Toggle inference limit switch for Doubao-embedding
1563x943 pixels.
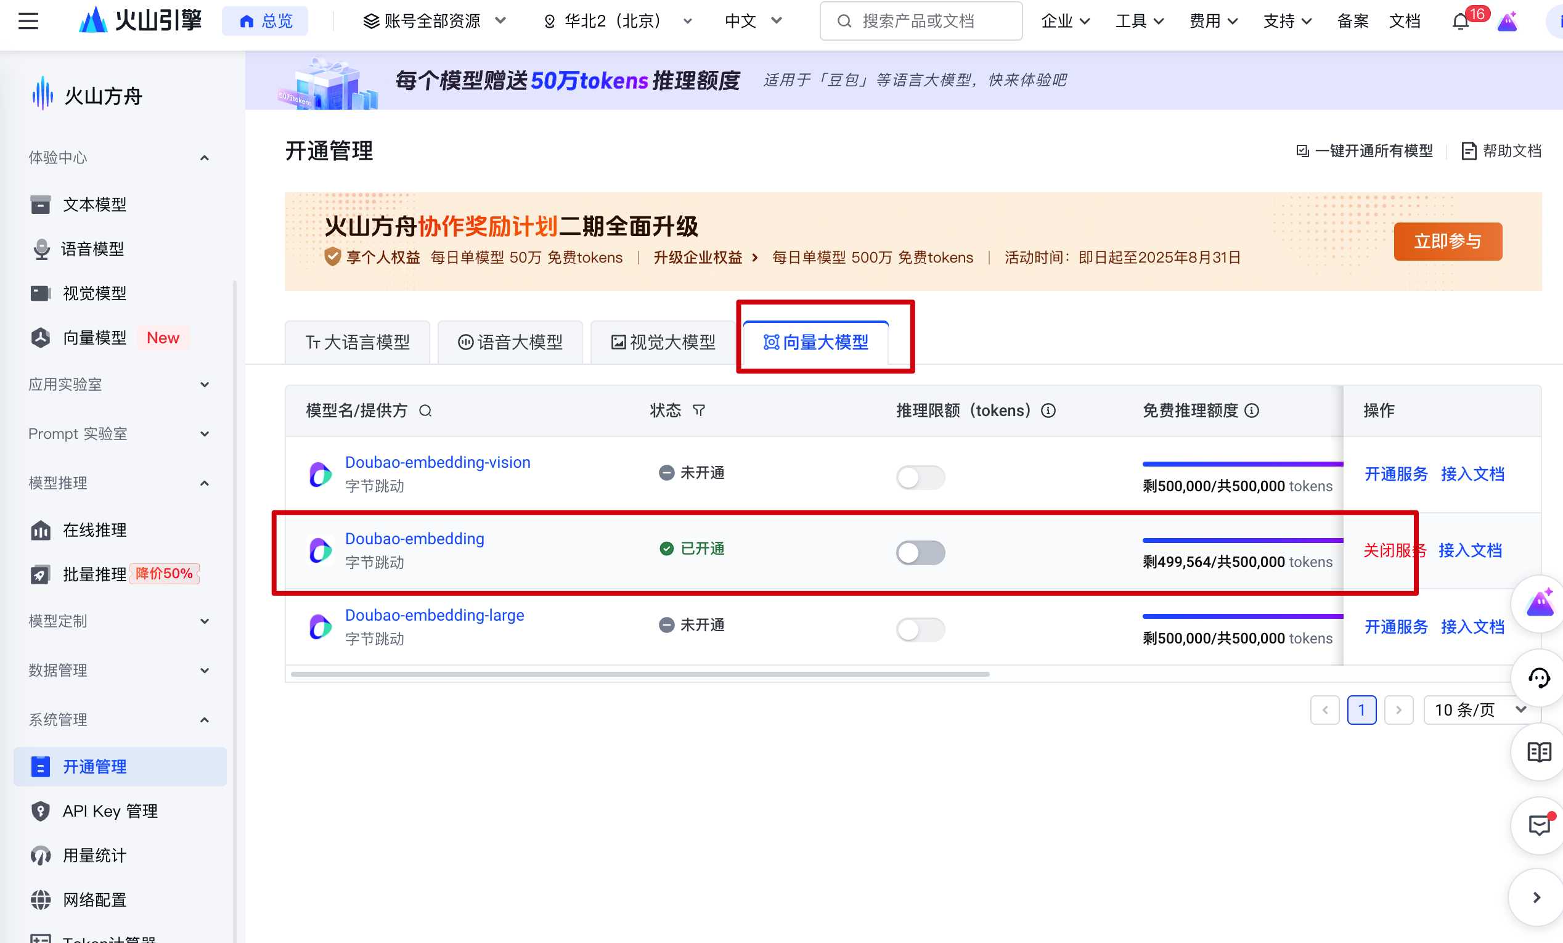tap(920, 552)
